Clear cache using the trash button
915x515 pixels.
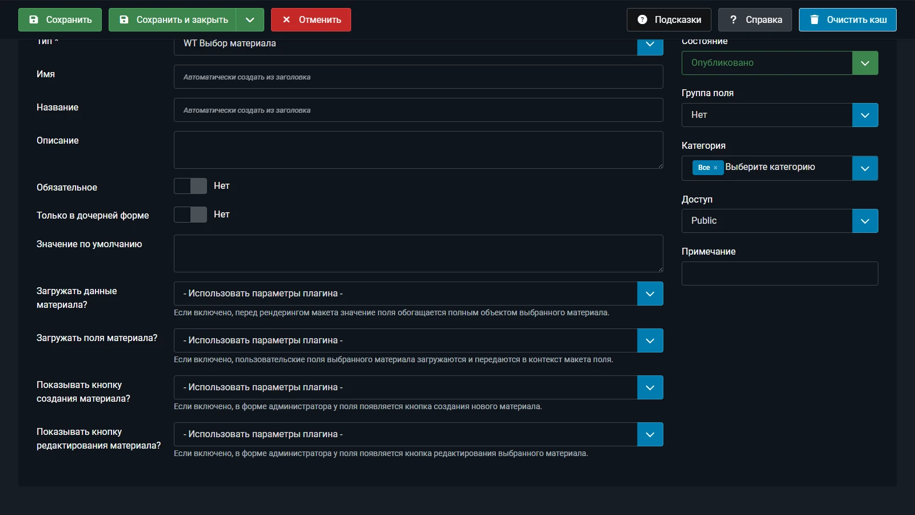pos(848,19)
